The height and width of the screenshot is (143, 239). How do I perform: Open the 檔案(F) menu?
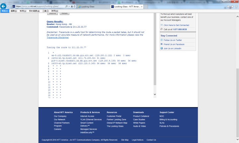[5, 11]
